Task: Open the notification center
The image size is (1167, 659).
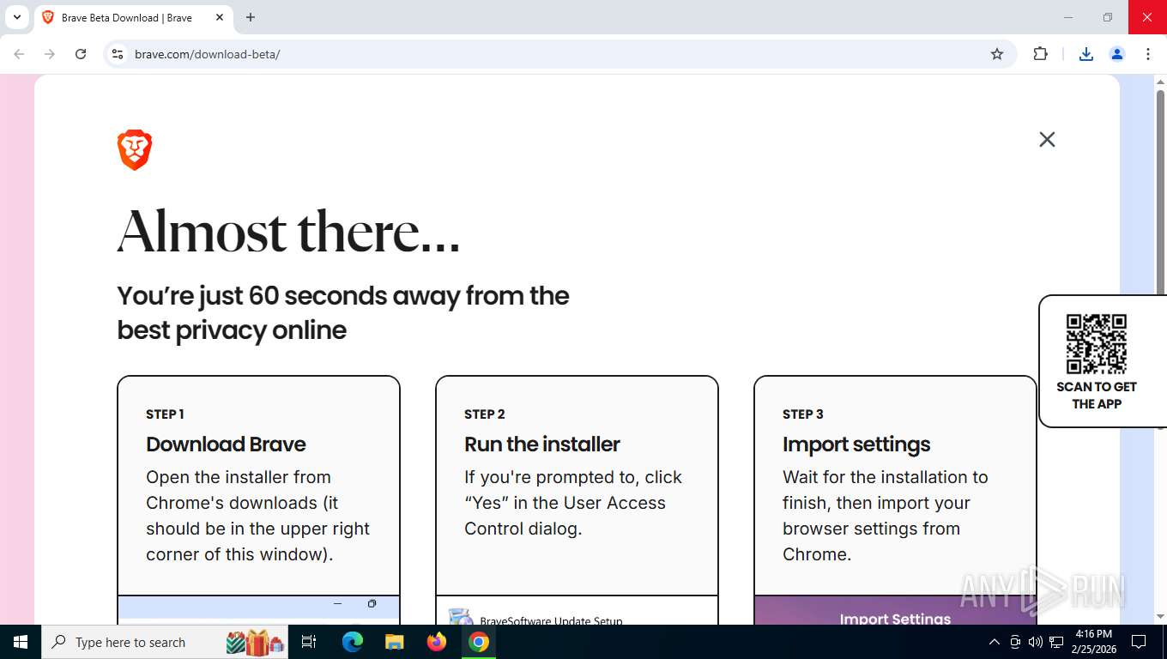Action: tap(1139, 642)
